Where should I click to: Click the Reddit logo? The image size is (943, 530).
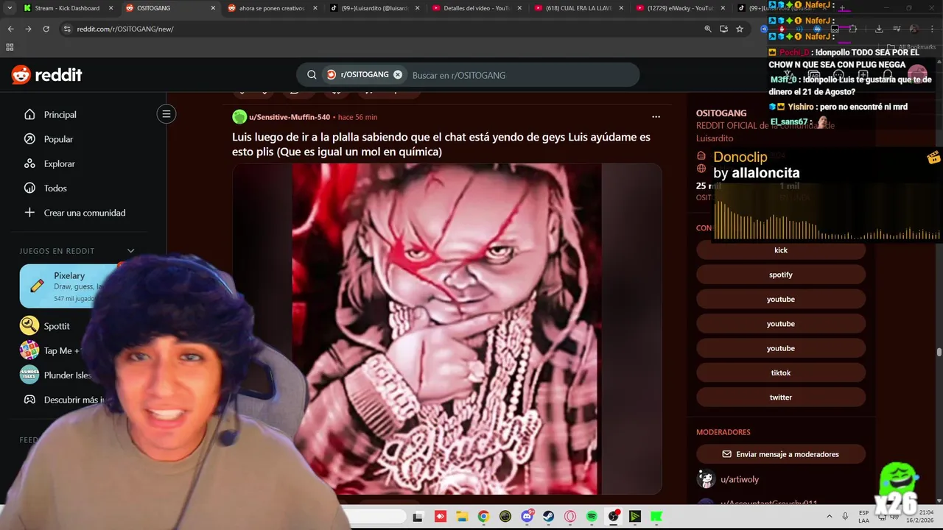[46, 74]
